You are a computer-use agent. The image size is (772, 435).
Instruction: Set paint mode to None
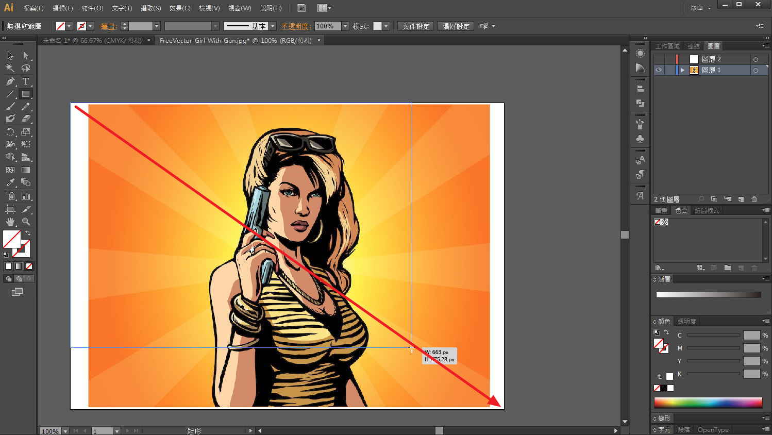[29, 266]
